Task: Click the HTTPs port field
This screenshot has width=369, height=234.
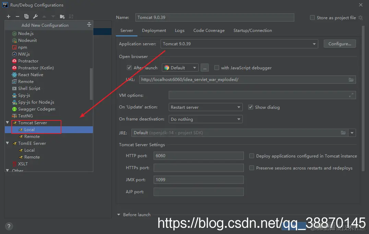Action: (x=199, y=168)
